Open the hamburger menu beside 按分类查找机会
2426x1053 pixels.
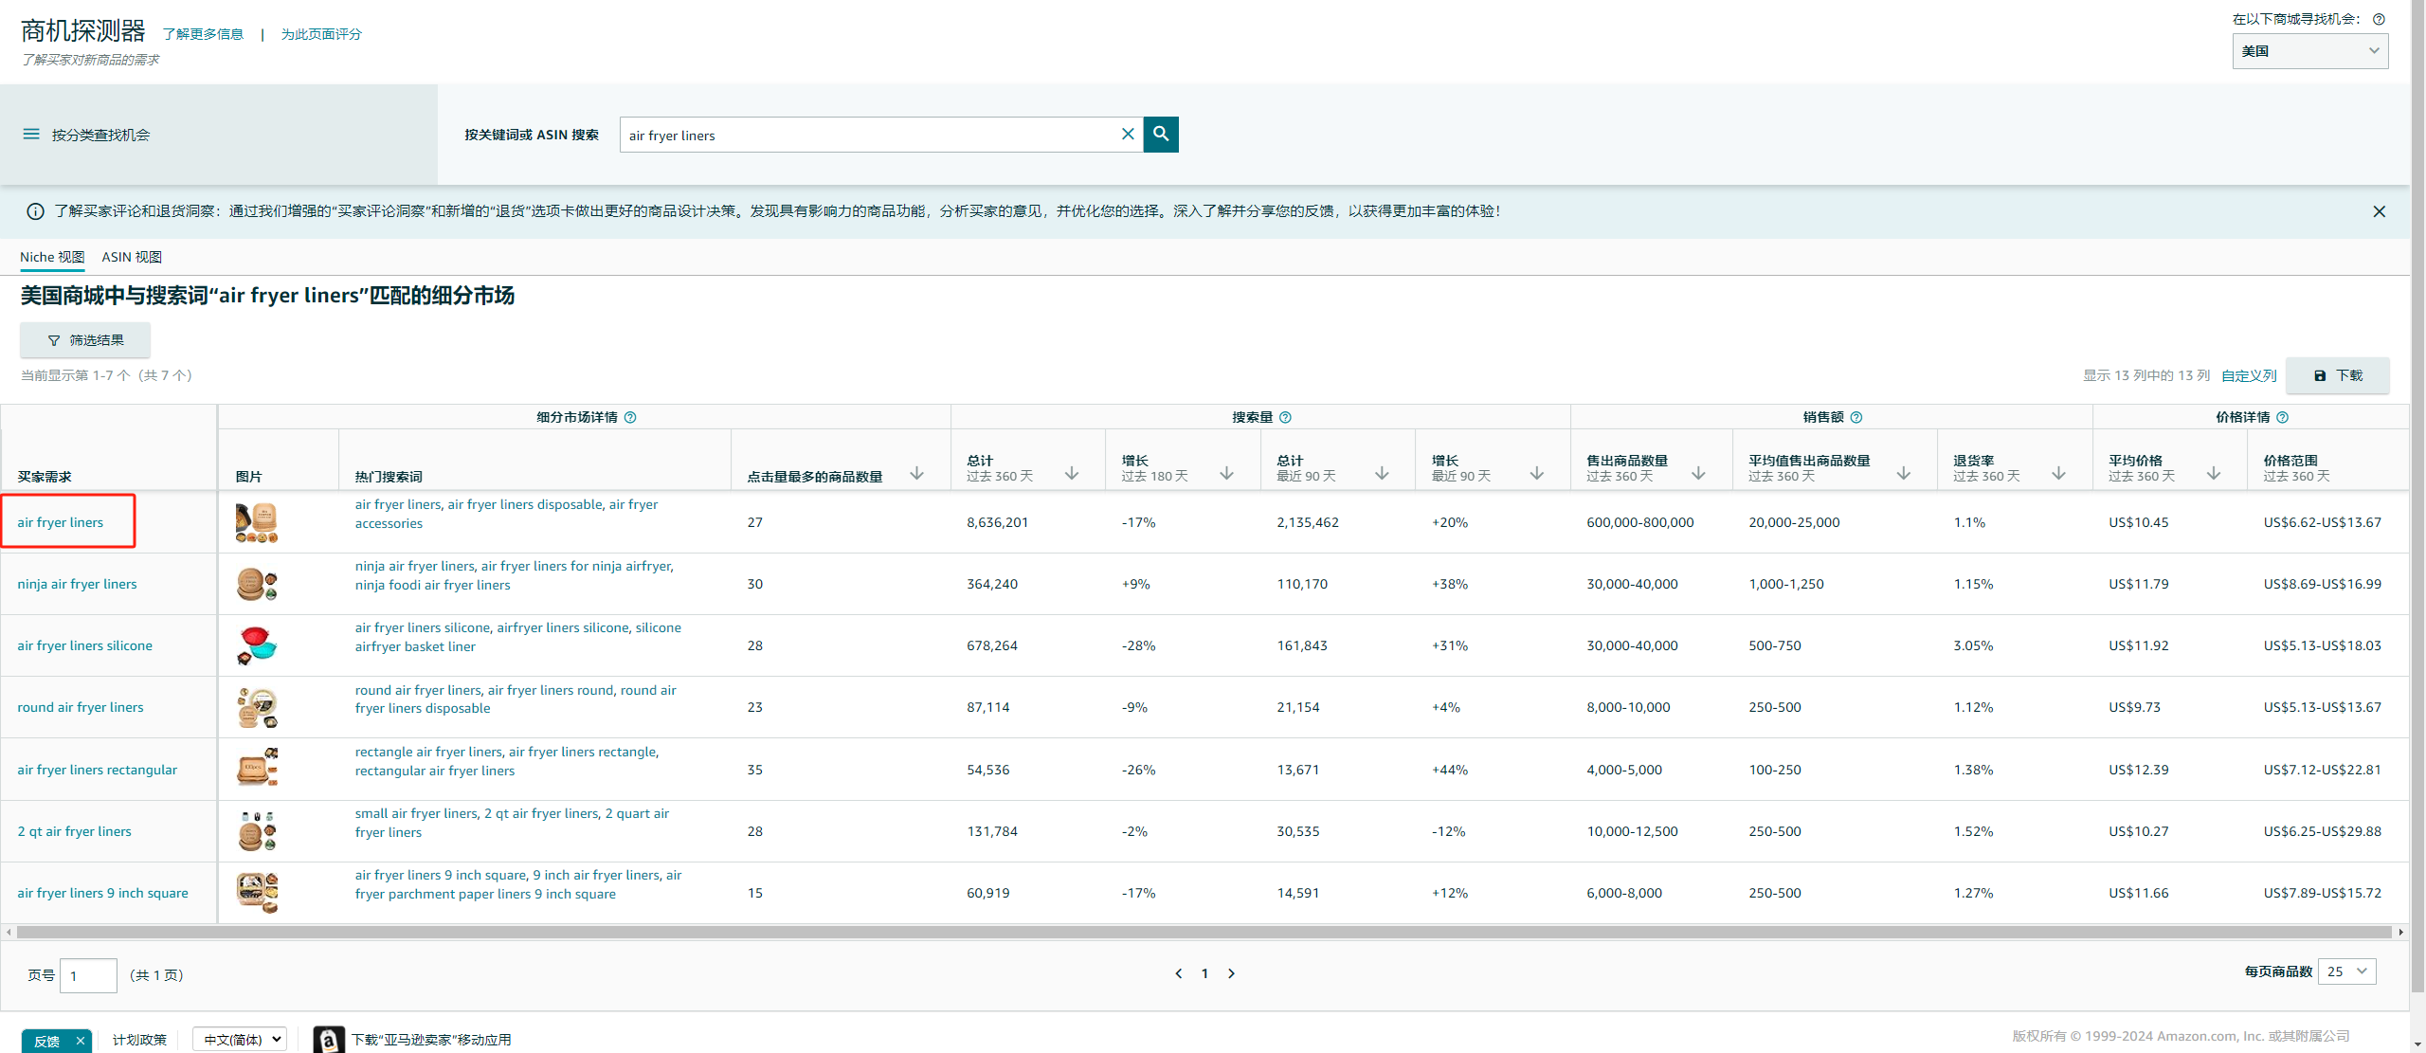point(30,134)
